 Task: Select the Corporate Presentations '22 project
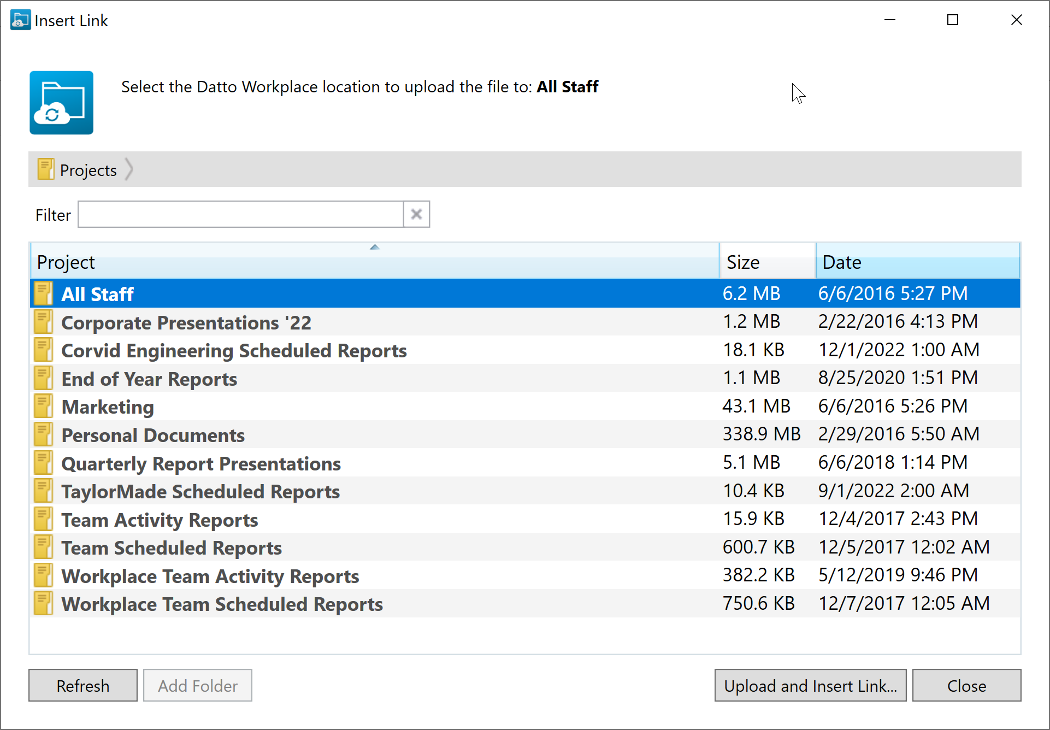(186, 322)
